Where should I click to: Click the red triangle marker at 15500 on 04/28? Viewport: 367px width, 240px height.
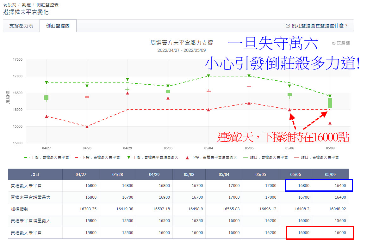(87, 126)
